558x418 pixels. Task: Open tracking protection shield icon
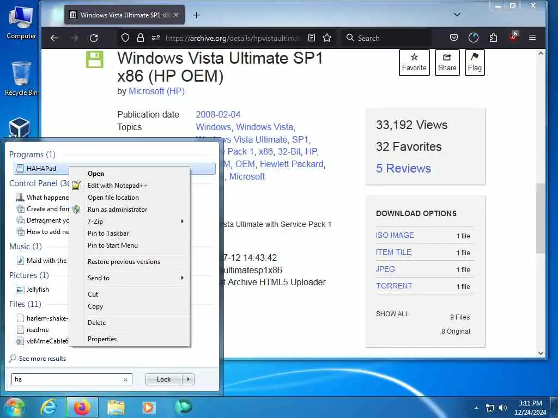click(x=125, y=38)
